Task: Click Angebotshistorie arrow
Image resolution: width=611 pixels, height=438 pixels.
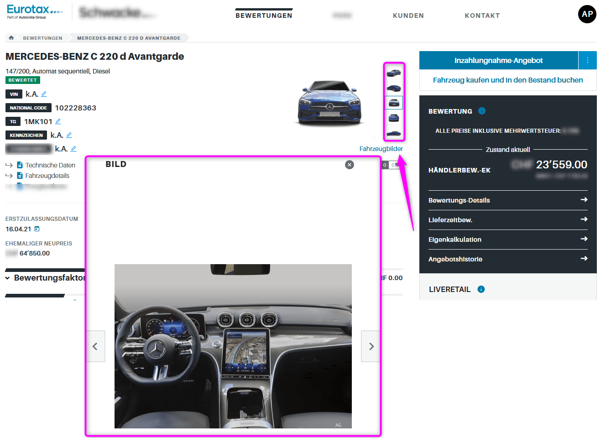Action: (584, 259)
